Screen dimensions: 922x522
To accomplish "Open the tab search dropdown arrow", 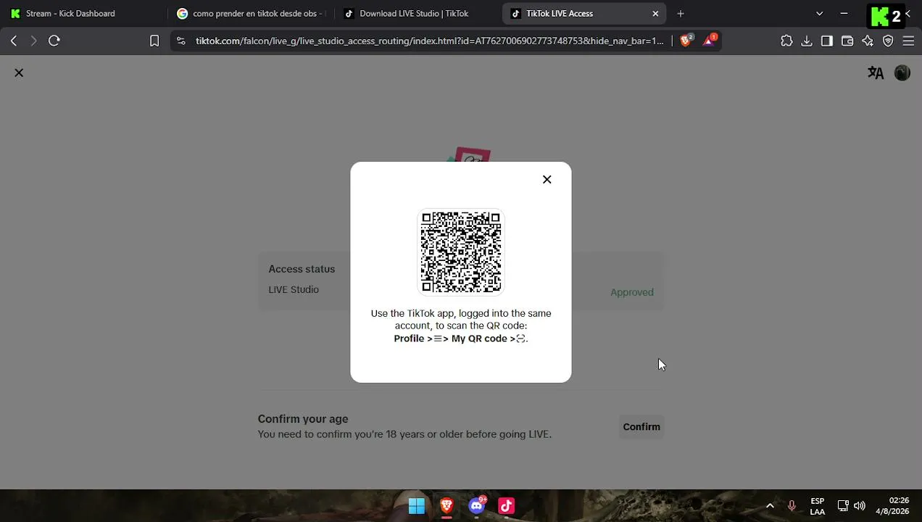I will coord(820,14).
